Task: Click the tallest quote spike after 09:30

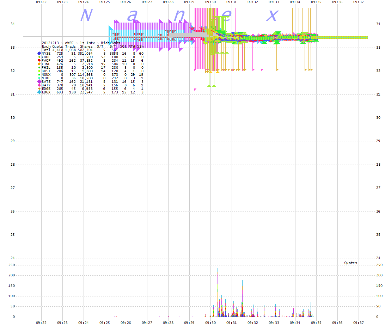Action: coord(218,292)
